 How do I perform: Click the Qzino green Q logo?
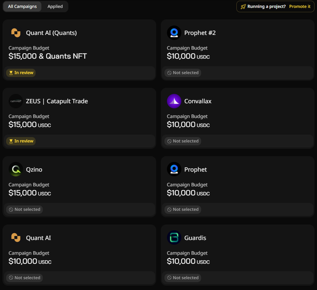16,169
